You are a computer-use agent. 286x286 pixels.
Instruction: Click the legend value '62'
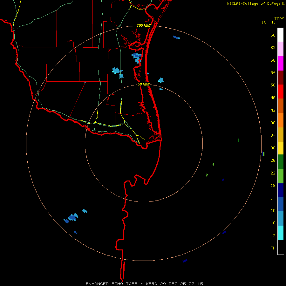pos(273,48)
